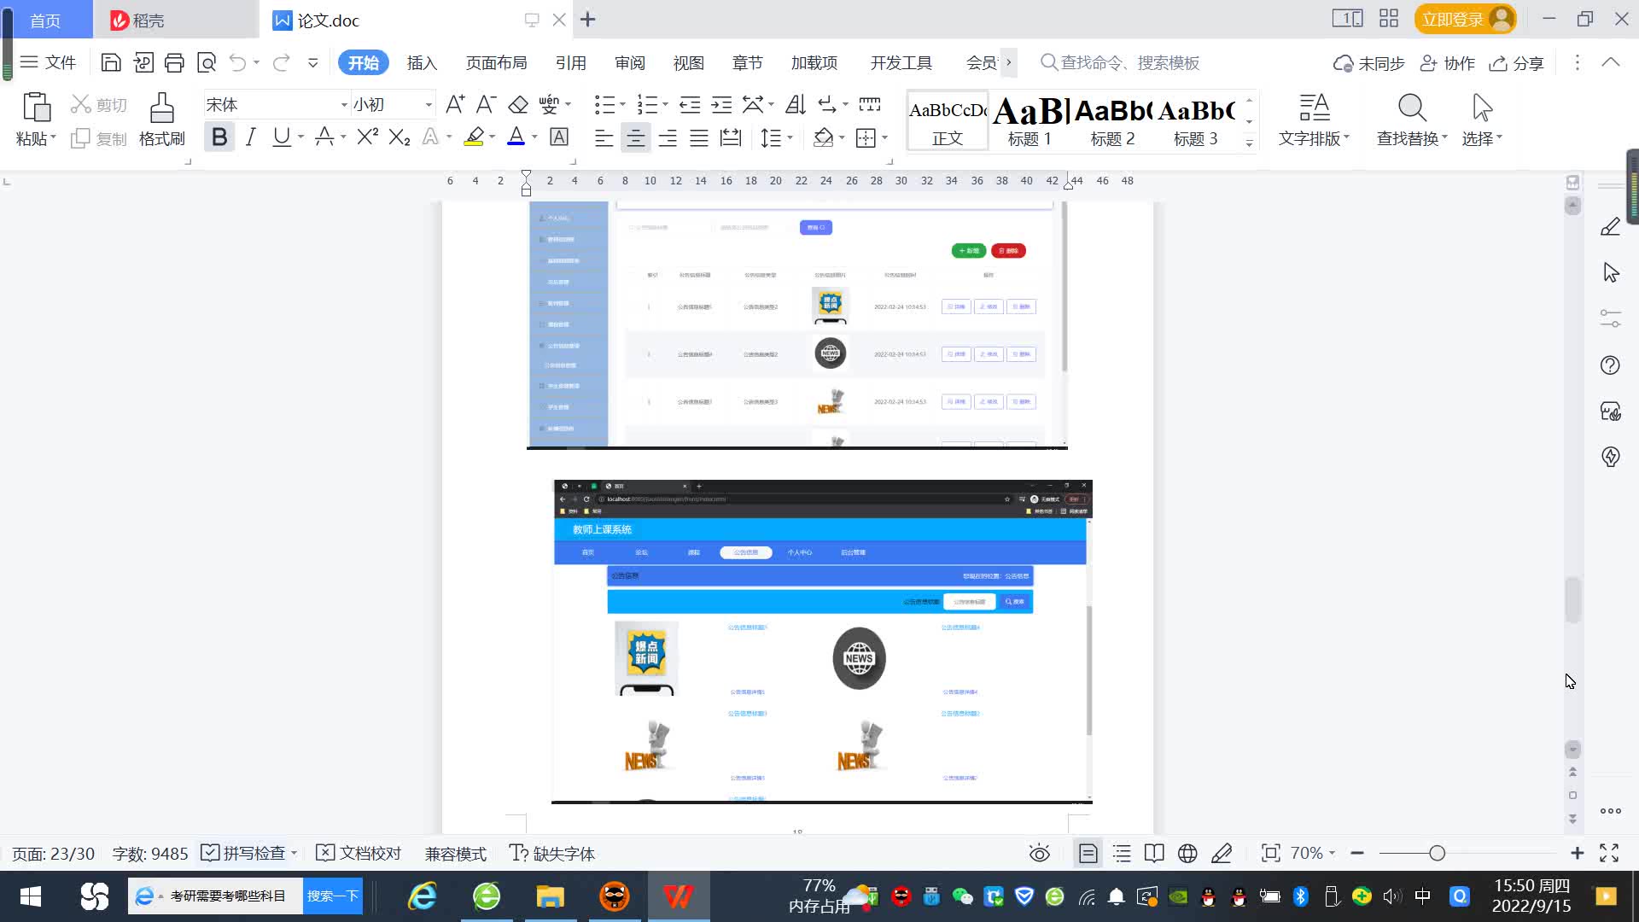The height and width of the screenshot is (922, 1639).
Task: Open the Page Layout (页面布局) tab
Action: point(496,62)
